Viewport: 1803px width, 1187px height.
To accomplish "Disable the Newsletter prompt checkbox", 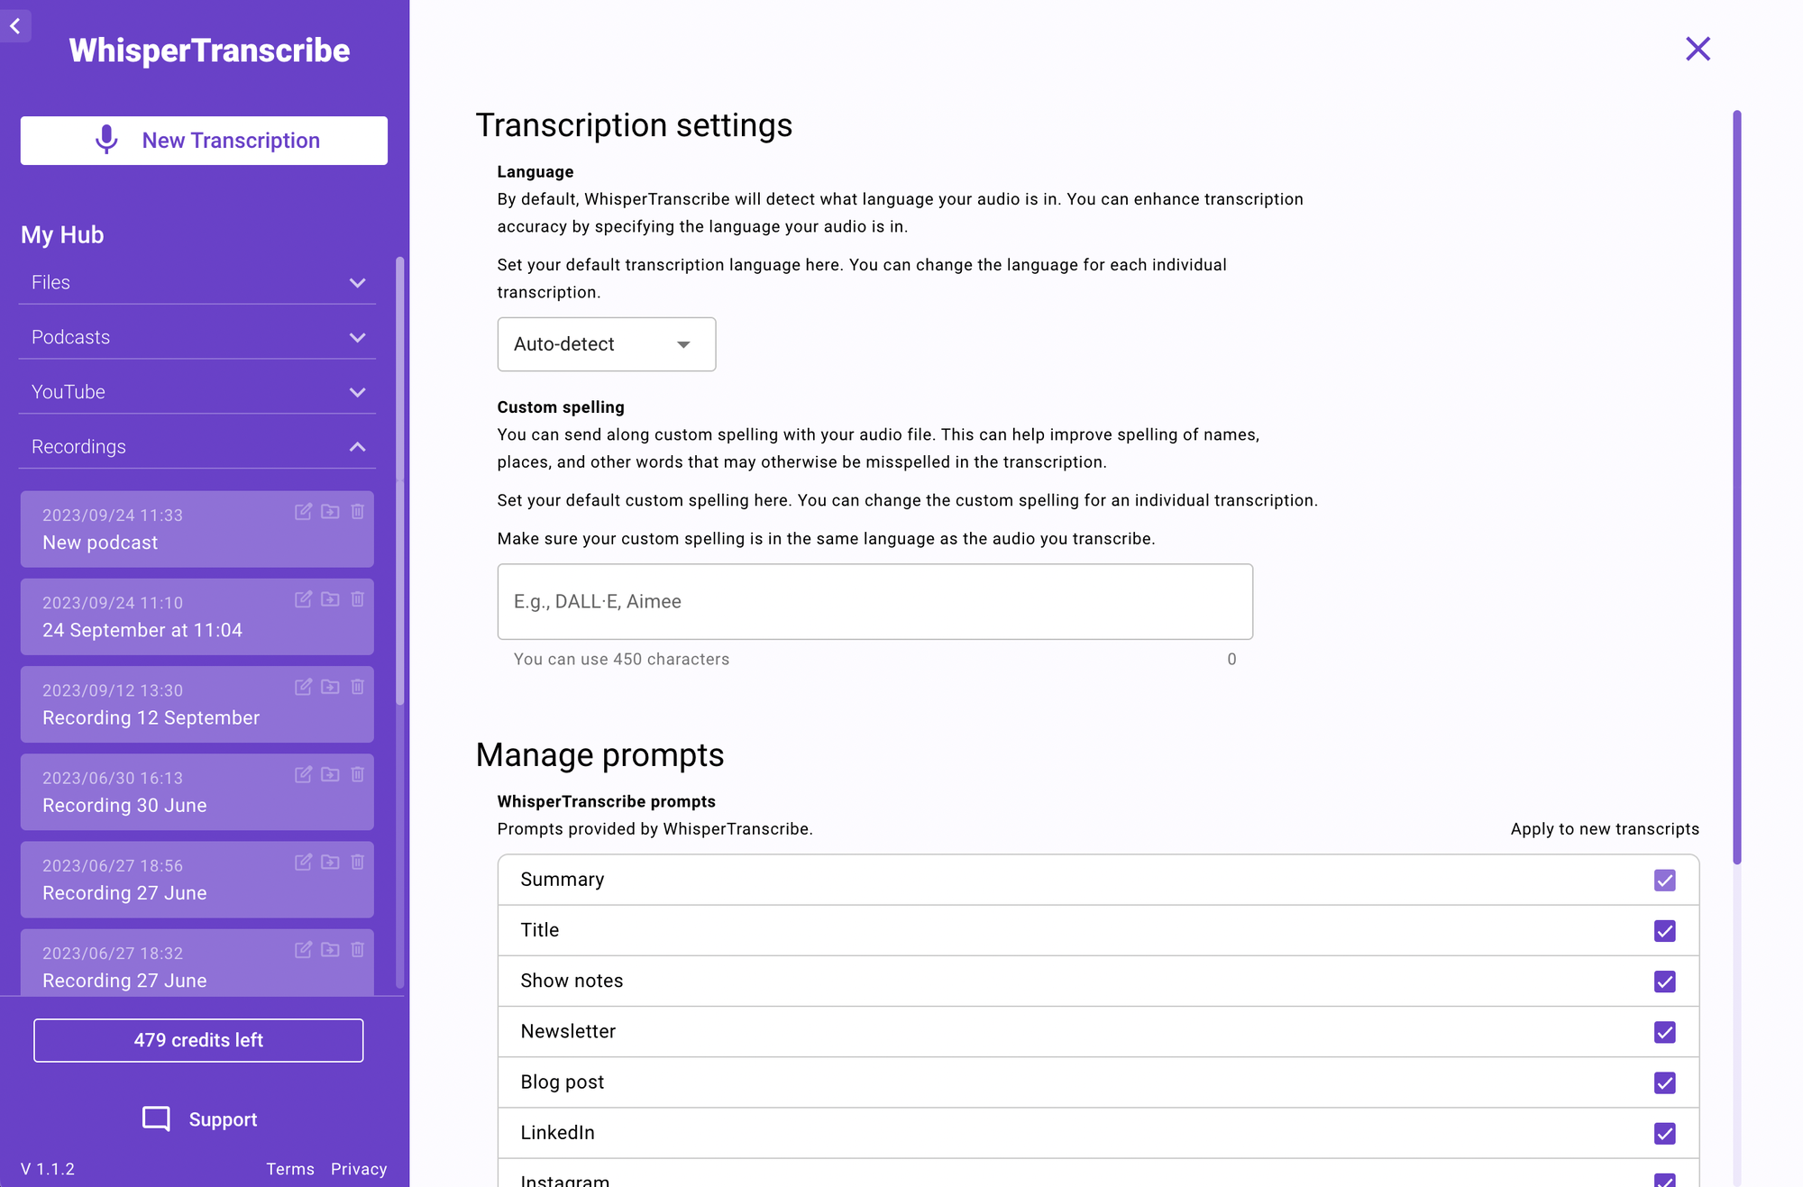I will pyautogui.click(x=1665, y=1032).
